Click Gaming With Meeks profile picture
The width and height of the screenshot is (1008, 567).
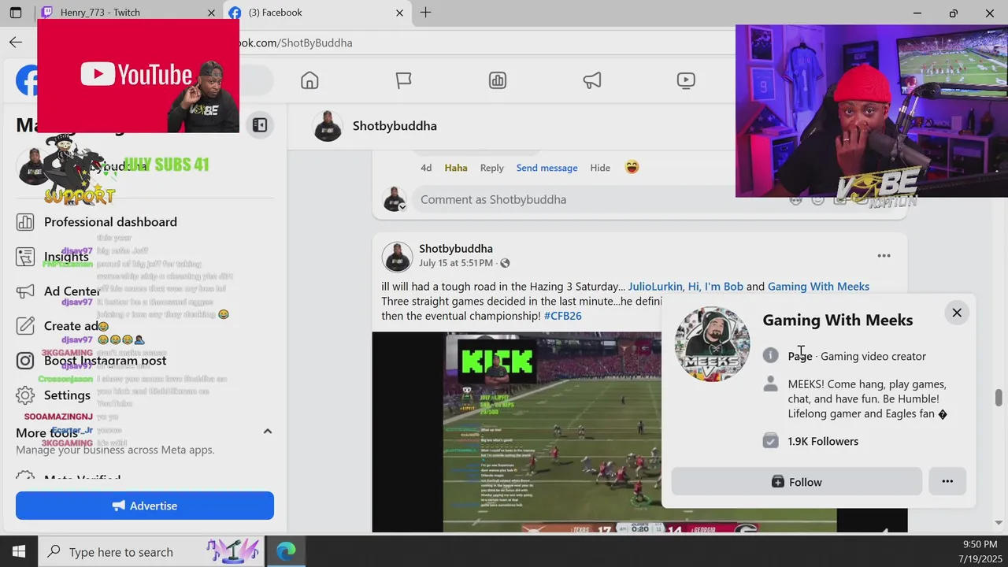713,344
